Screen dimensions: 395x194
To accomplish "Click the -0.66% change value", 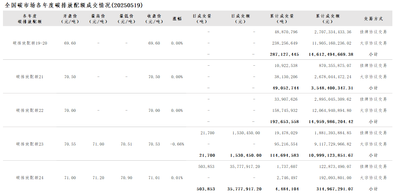I will point(177,144).
